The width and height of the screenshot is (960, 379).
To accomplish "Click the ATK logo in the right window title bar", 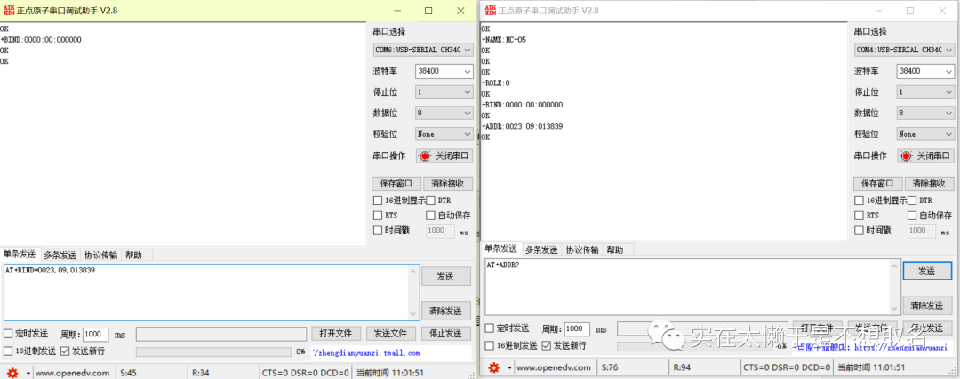I will coord(489,10).
